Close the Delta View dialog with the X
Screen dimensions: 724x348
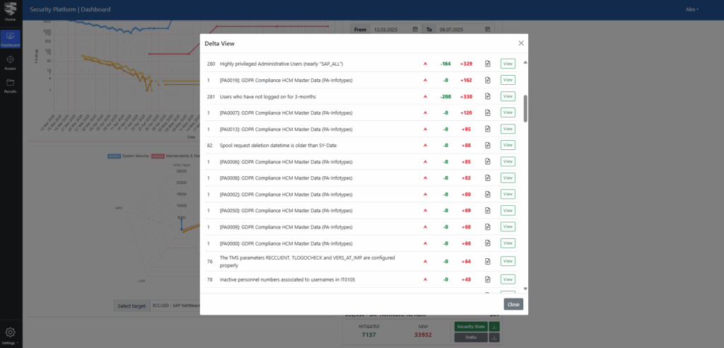521,43
